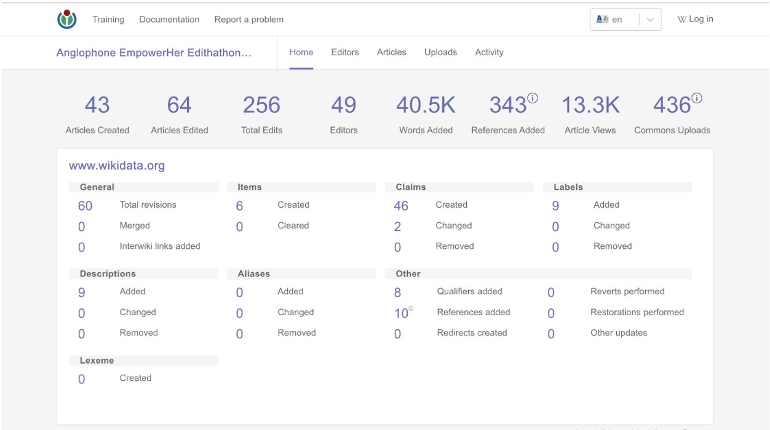Viewport: 770px width, 430px height.
Task: Click the 46 value for Claims Created
Action: [x=401, y=206]
